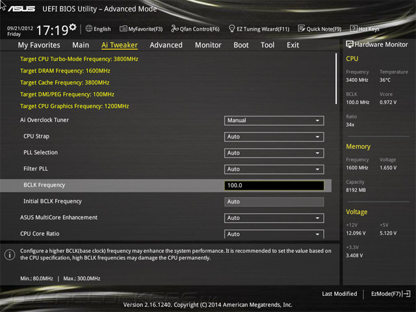Select the CPU Strap label

pos(36,136)
